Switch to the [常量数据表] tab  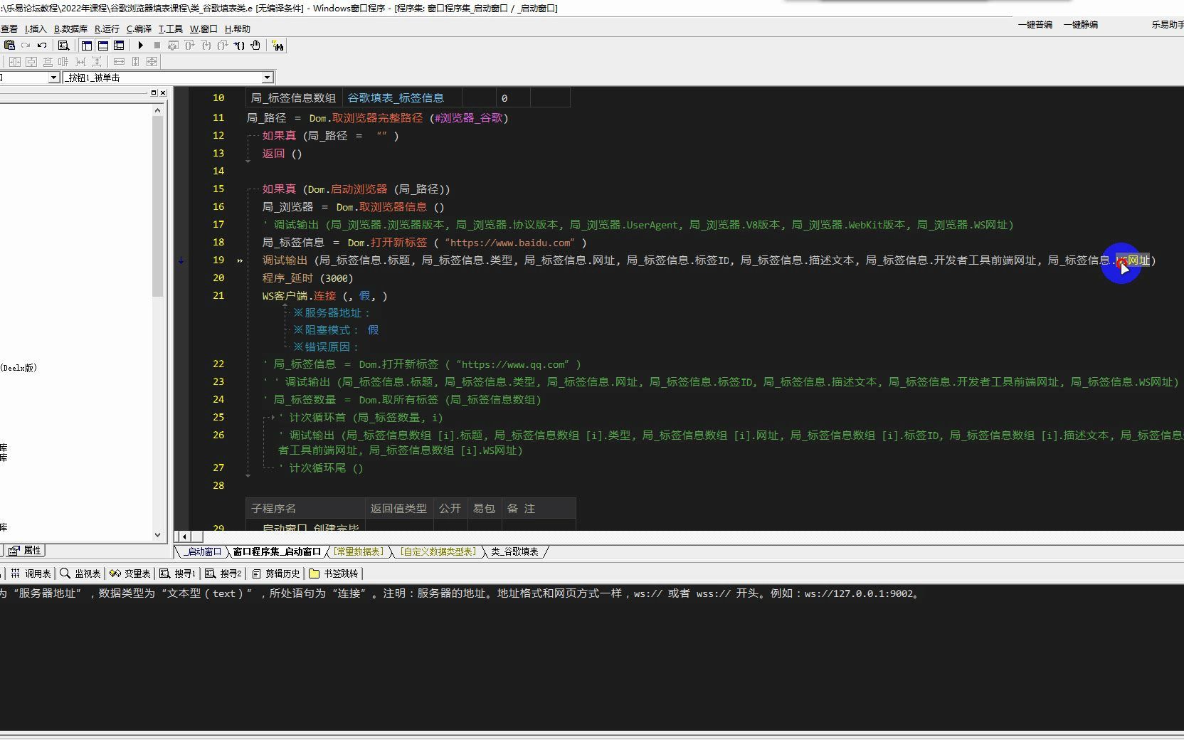pos(359,551)
